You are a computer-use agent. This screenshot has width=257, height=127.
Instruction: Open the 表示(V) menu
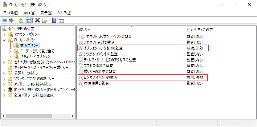pyautogui.click(x=47, y=13)
